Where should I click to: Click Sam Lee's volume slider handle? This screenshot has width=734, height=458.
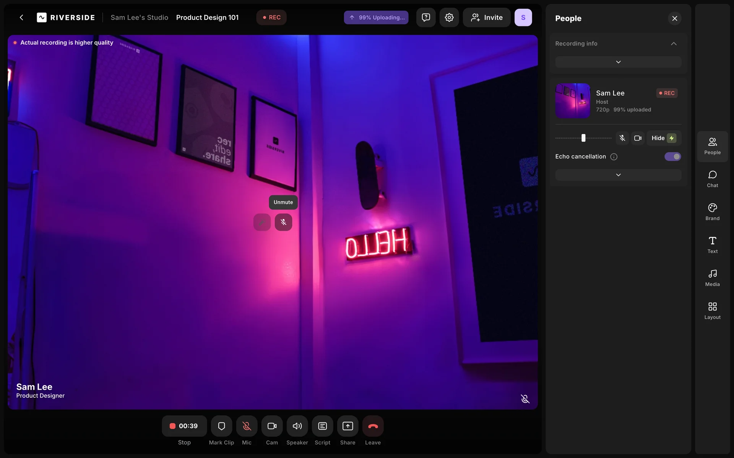point(583,138)
